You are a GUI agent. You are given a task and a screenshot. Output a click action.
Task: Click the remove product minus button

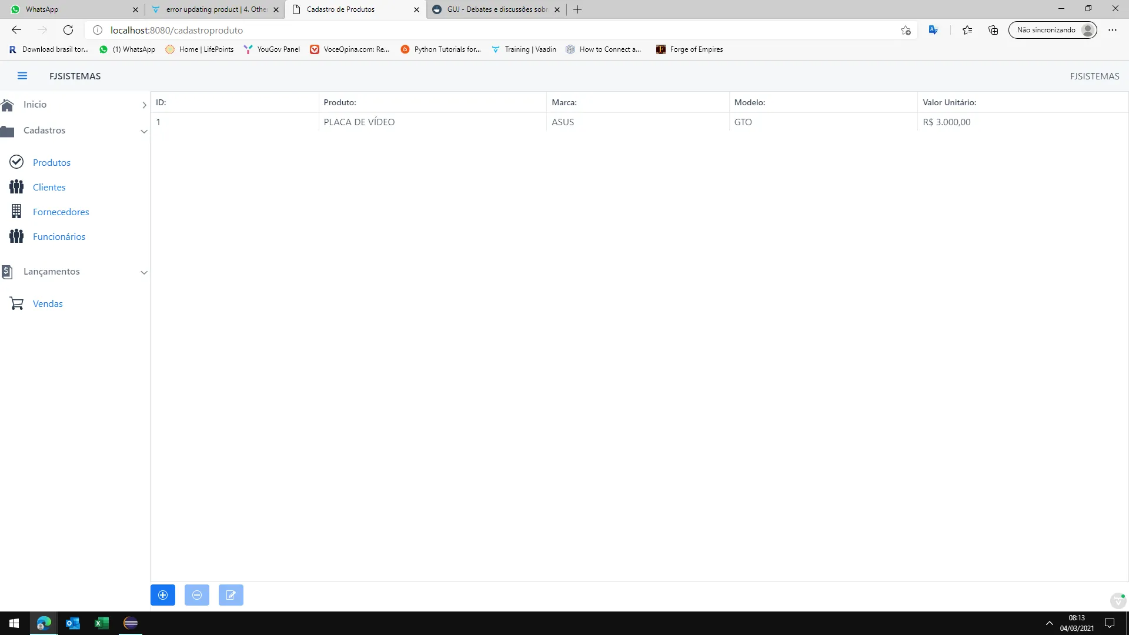click(197, 595)
